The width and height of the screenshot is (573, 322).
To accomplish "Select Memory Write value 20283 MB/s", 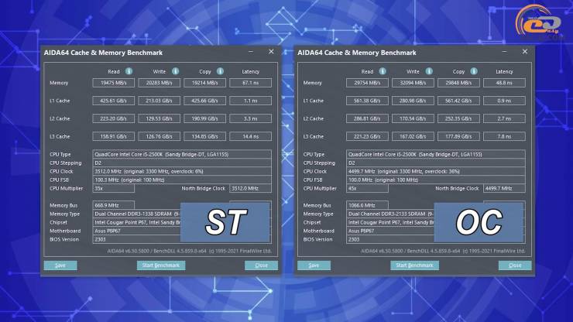I will click(159, 83).
